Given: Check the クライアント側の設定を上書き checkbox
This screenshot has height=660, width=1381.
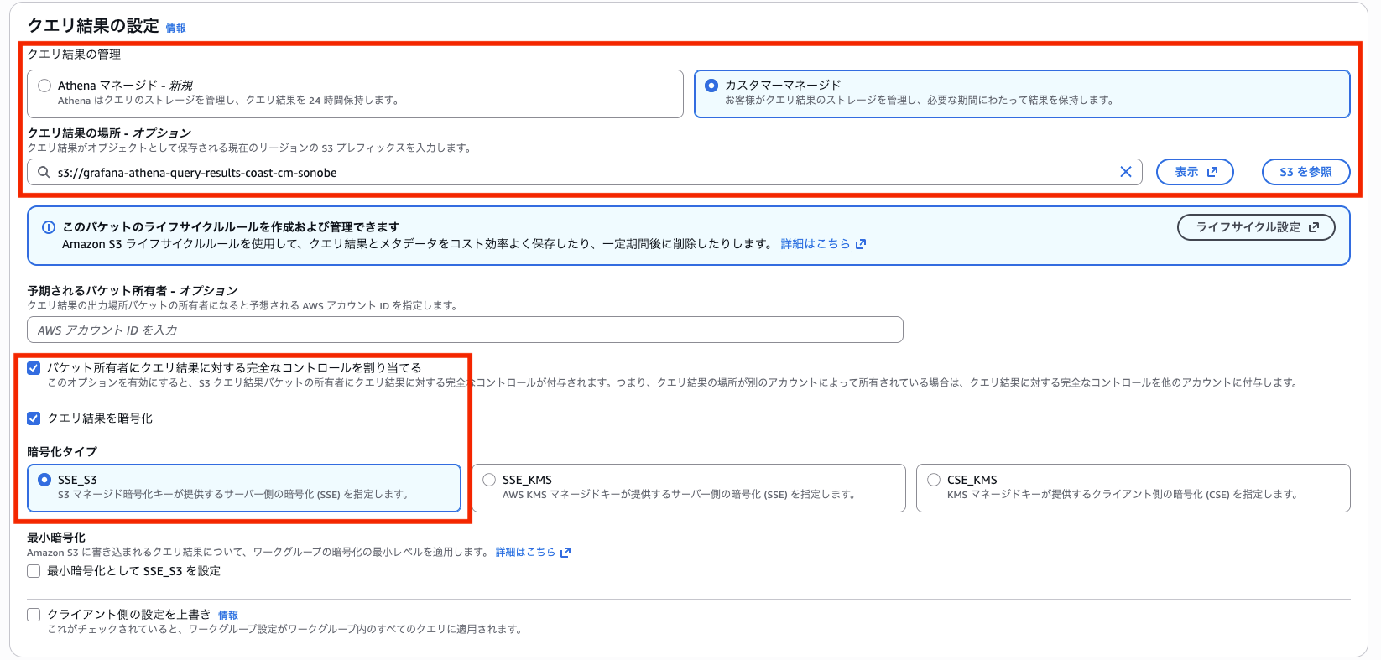Looking at the screenshot, I should 34,615.
